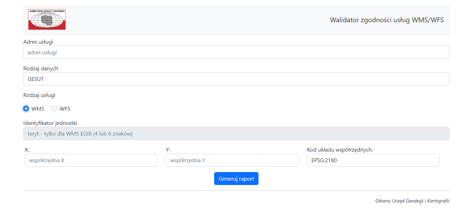Click the 'X:' coordinate label
The width and height of the screenshot is (475, 212).
click(x=27, y=150)
